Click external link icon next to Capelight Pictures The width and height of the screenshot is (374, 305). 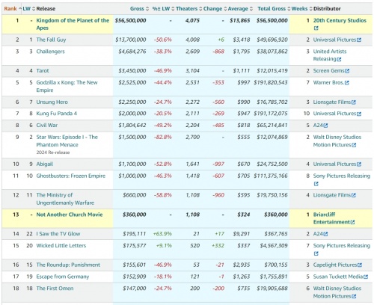point(360,265)
